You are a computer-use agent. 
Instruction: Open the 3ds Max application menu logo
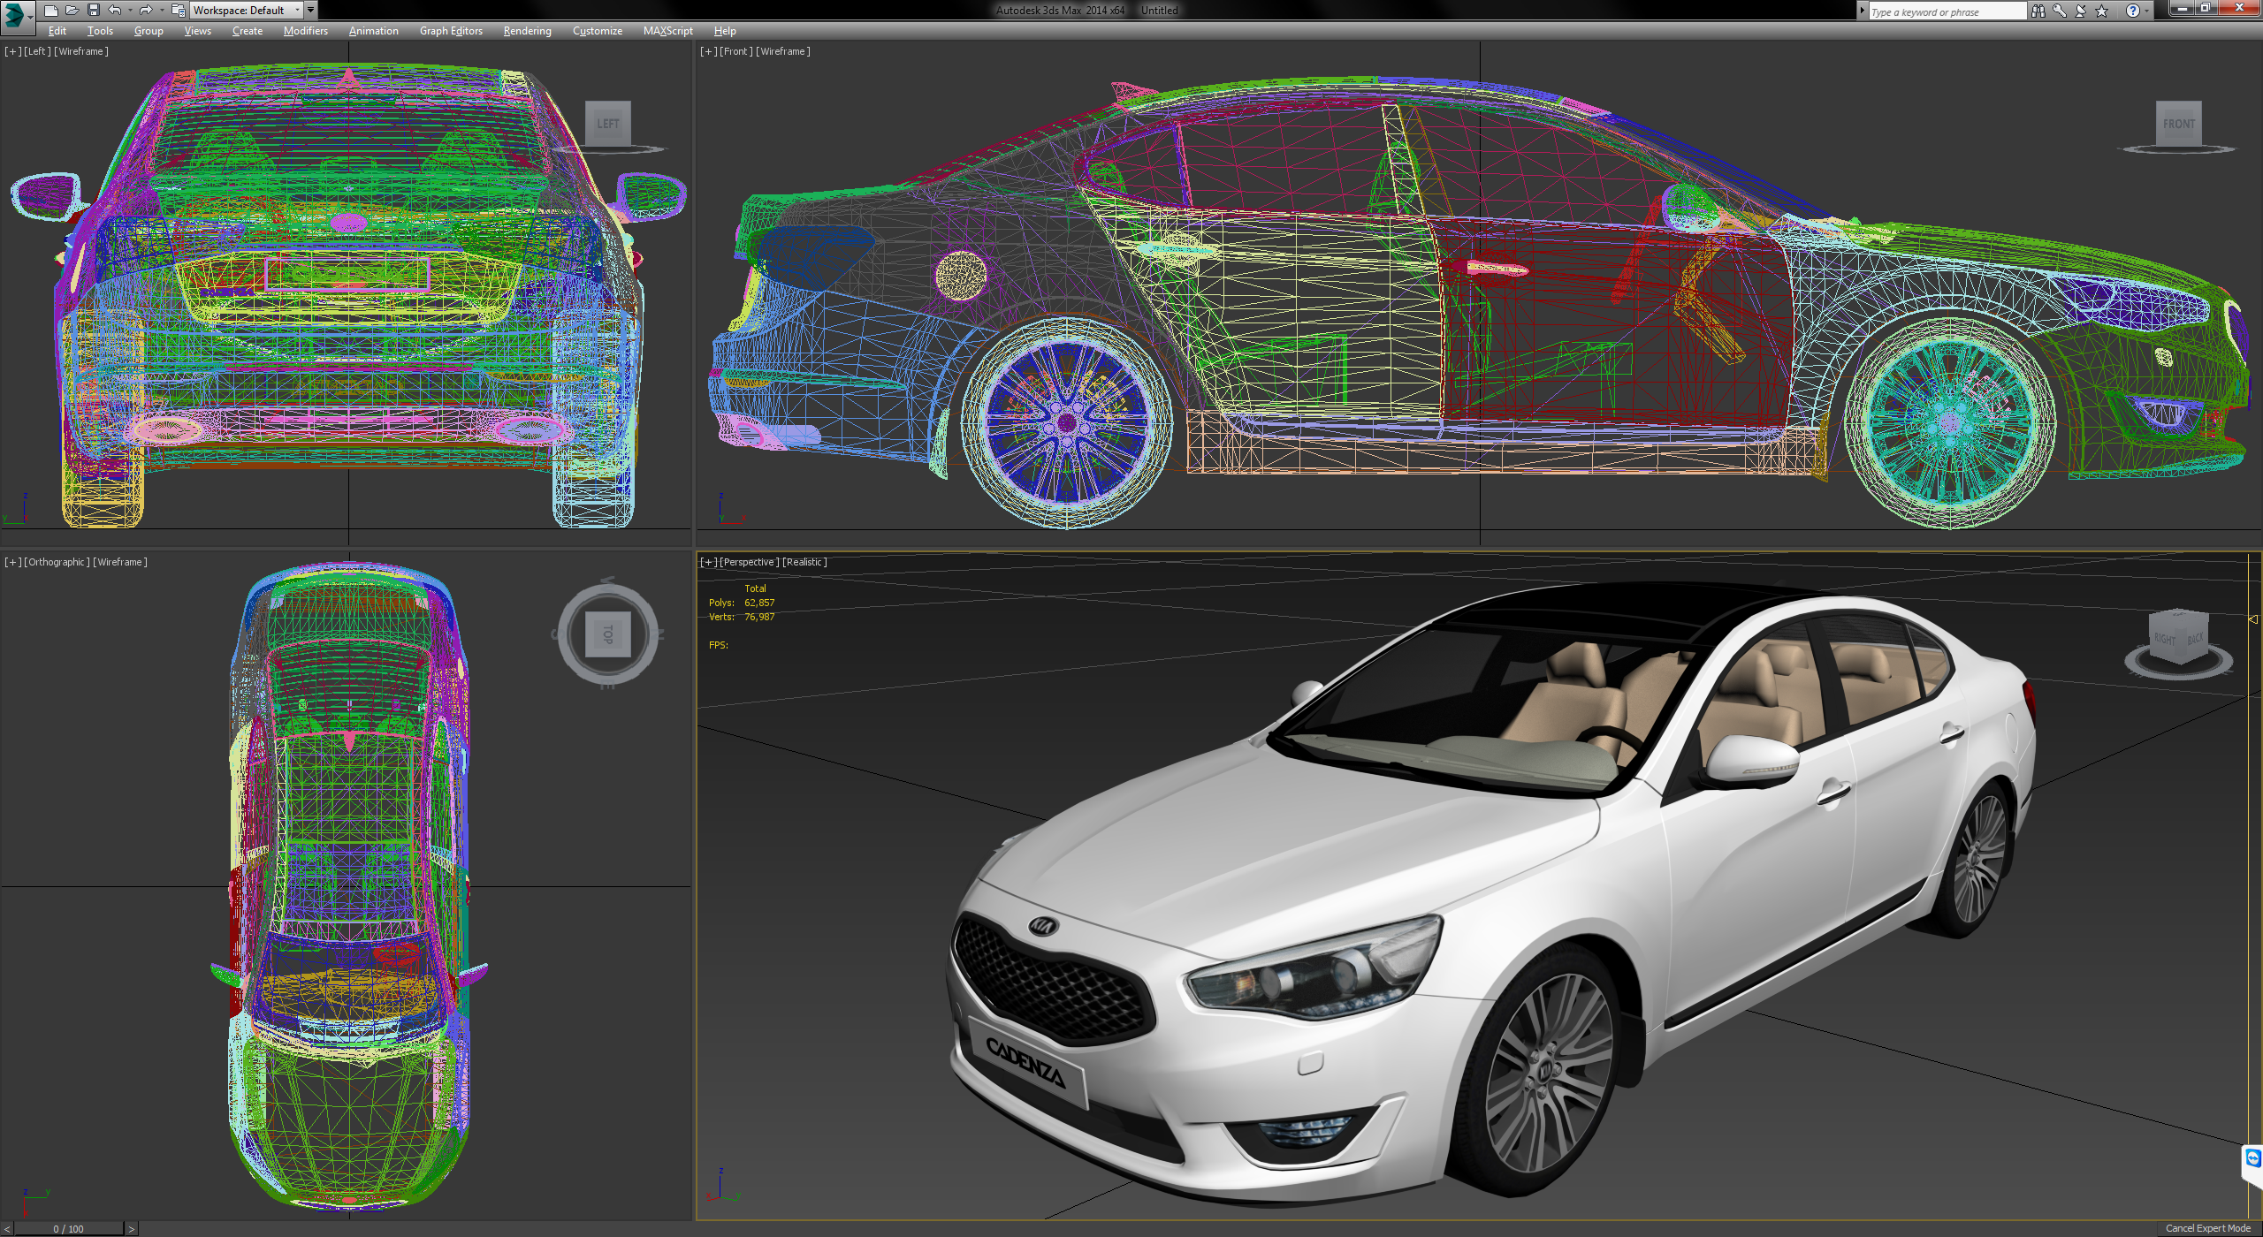pos(15,14)
